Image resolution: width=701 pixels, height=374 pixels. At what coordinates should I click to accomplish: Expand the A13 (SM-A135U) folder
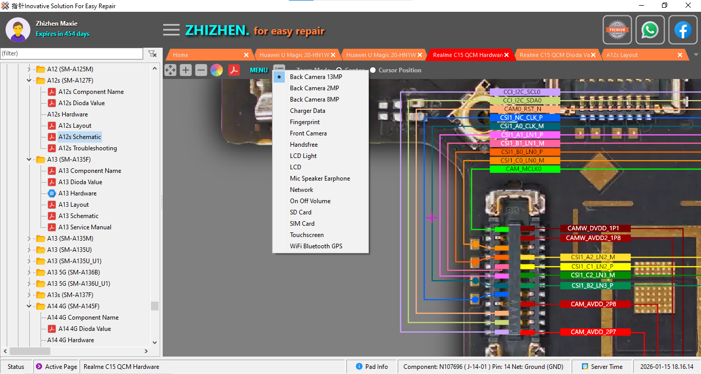click(x=29, y=250)
